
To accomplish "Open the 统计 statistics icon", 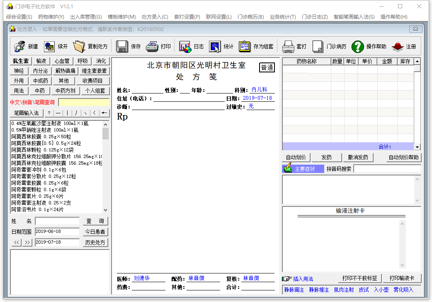I will [x=215, y=46].
